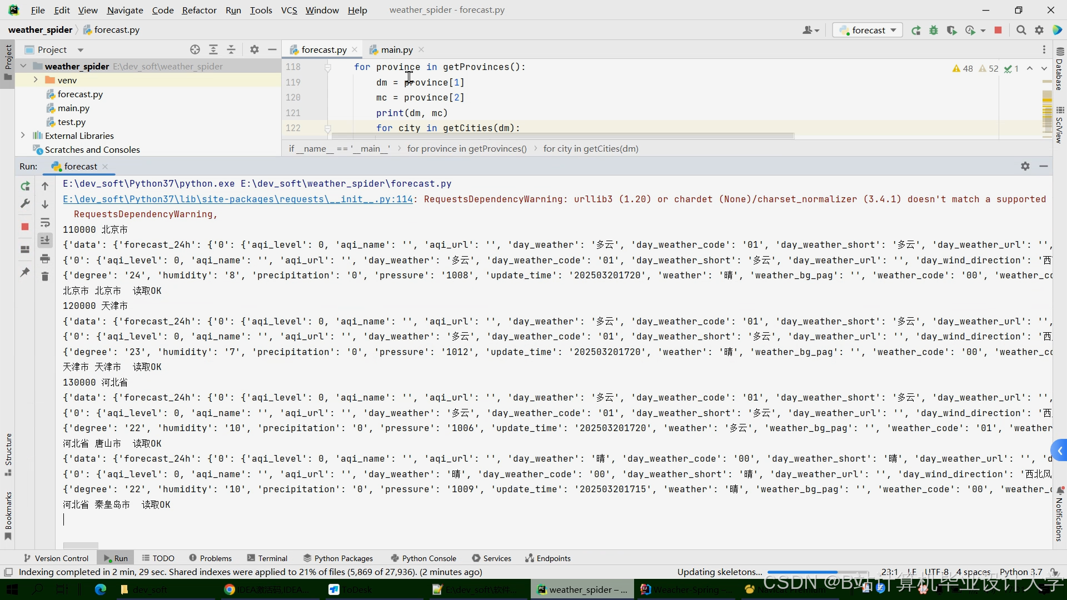Select opened file in Project view target icon
The image size is (1067, 600).
point(195,49)
